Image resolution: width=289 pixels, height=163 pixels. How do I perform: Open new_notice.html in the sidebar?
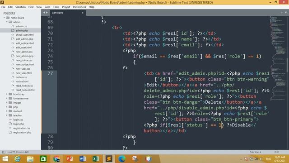(x=25, y=64)
